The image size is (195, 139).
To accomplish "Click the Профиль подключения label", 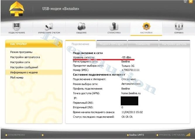I will tap(88, 89).
